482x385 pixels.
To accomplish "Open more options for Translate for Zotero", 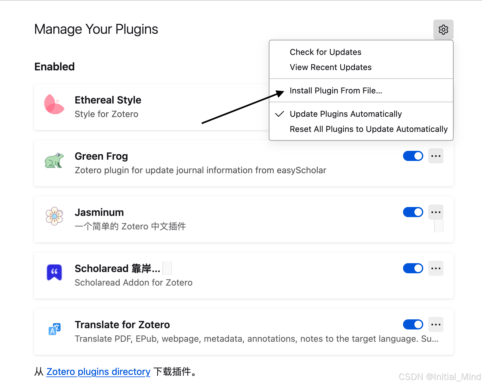I will [x=436, y=324].
